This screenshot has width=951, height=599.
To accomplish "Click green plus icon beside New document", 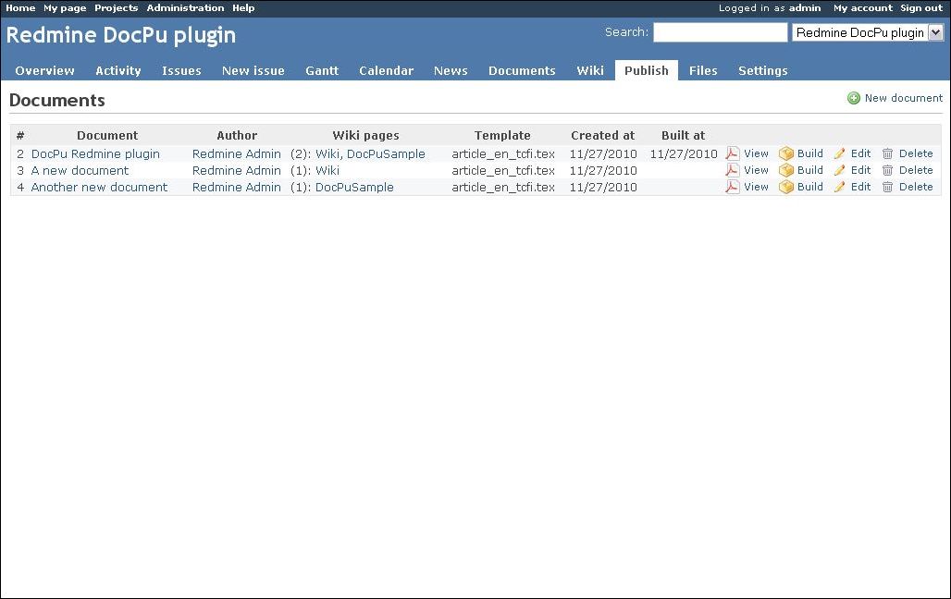I will 853,98.
